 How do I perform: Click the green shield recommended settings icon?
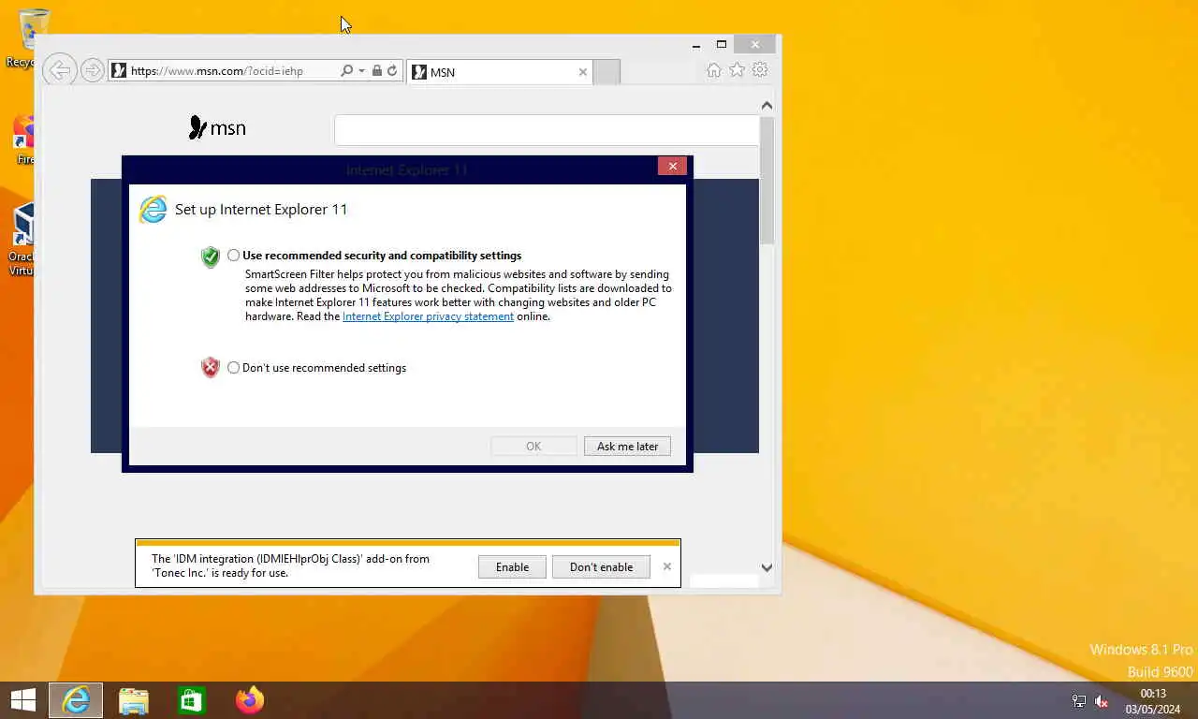coord(211,257)
